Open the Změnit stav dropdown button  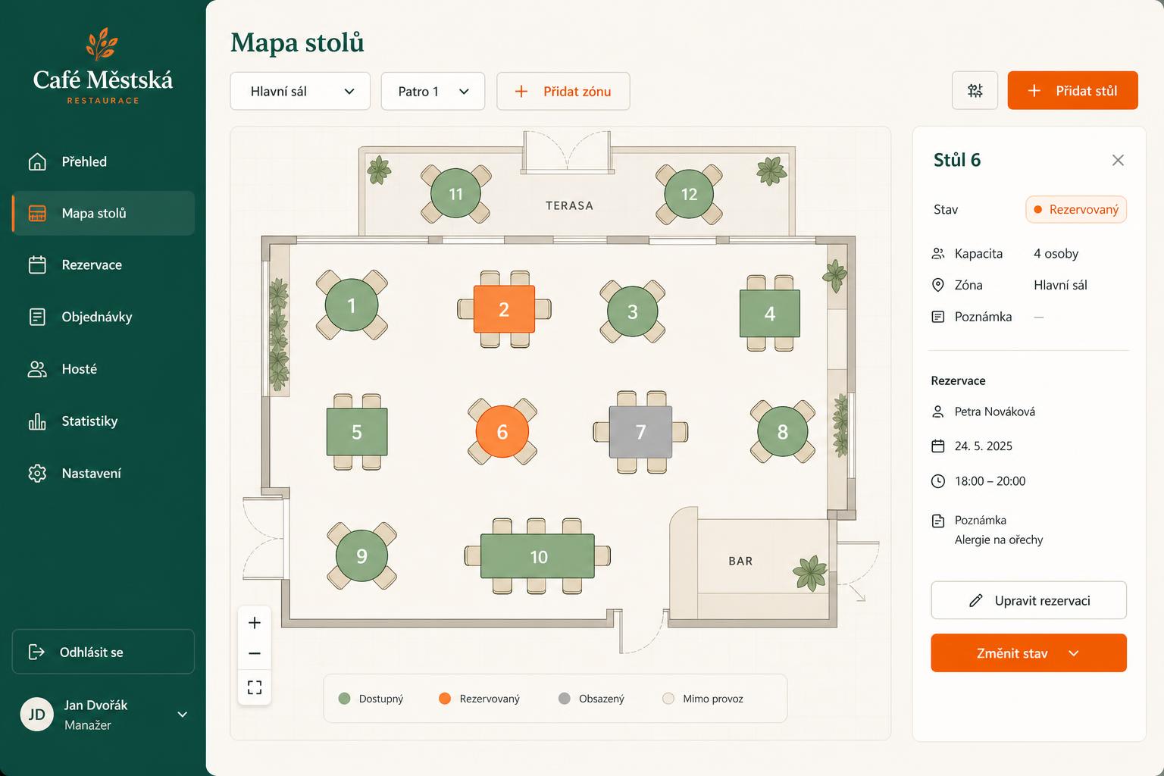tap(1028, 653)
